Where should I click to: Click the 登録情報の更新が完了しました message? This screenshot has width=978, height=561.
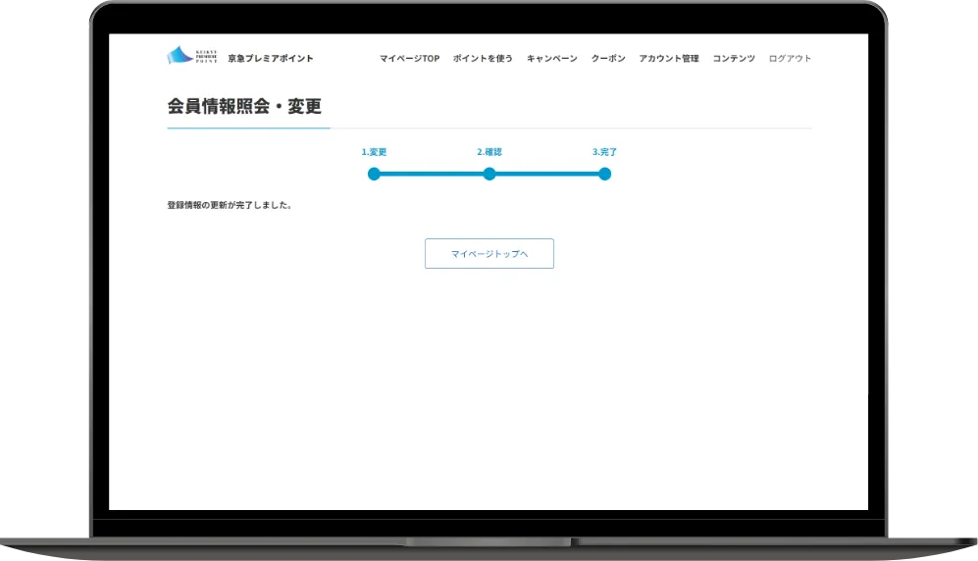tap(229, 205)
